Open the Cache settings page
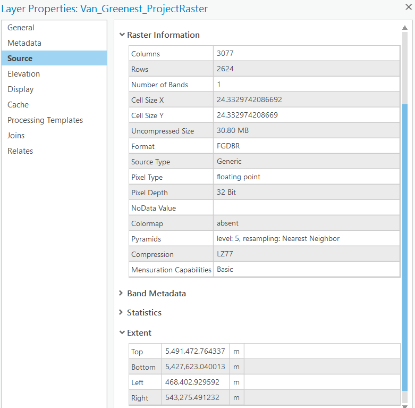 click(18, 105)
